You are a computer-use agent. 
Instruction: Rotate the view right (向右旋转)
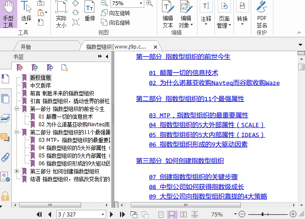pos(115,23)
